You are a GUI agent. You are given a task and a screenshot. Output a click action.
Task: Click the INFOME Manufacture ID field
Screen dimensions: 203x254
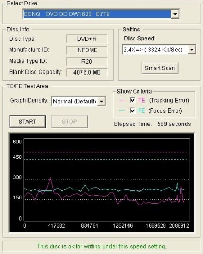point(87,50)
